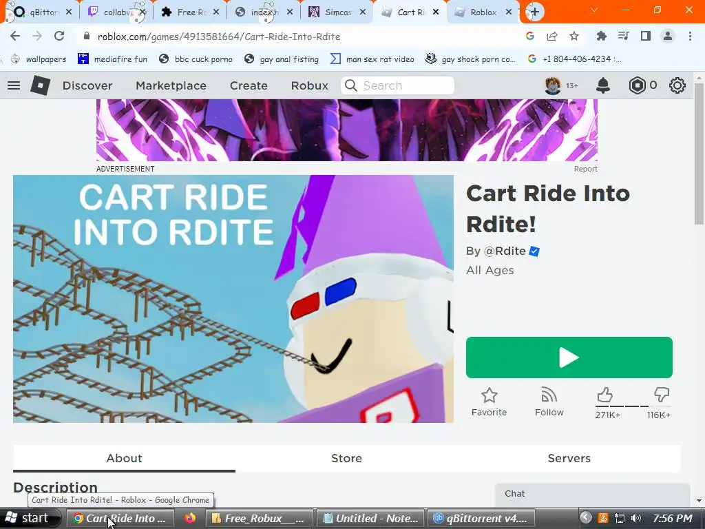705x529 pixels.
Task: Open the Marketplace menu item
Action: 171,85
